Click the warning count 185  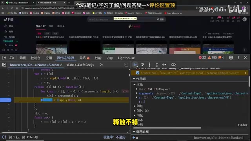pyautogui.click(x=212, y=58)
